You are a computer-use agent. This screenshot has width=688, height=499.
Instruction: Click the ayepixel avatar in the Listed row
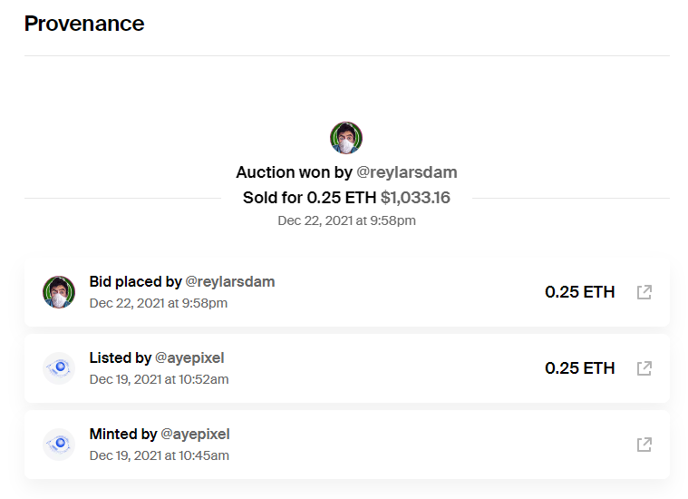point(59,368)
